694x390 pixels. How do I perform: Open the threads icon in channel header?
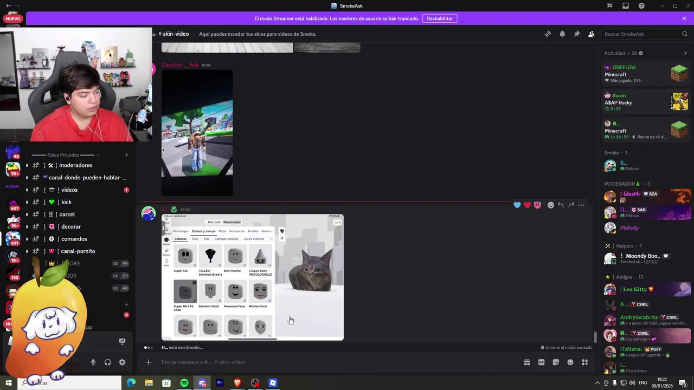(548, 34)
